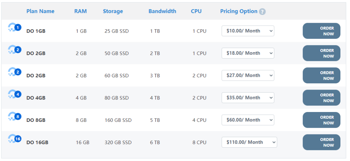Open the $10.00/ Month pricing dropdown
The width and height of the screenshot is (350, 161).
(x=248, y=31)
